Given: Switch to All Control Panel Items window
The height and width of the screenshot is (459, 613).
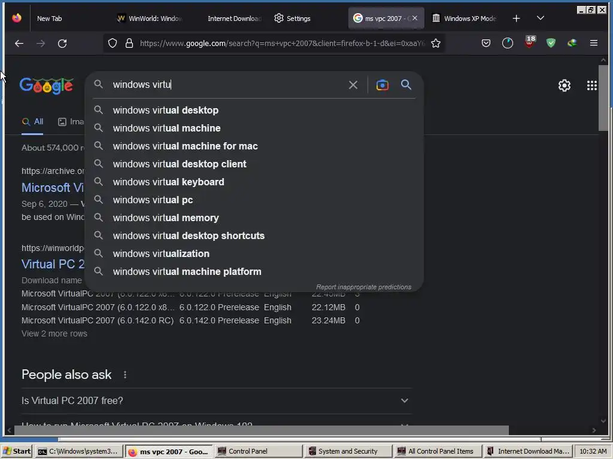Looking at the screenshot, I should (x=438, y=451).
